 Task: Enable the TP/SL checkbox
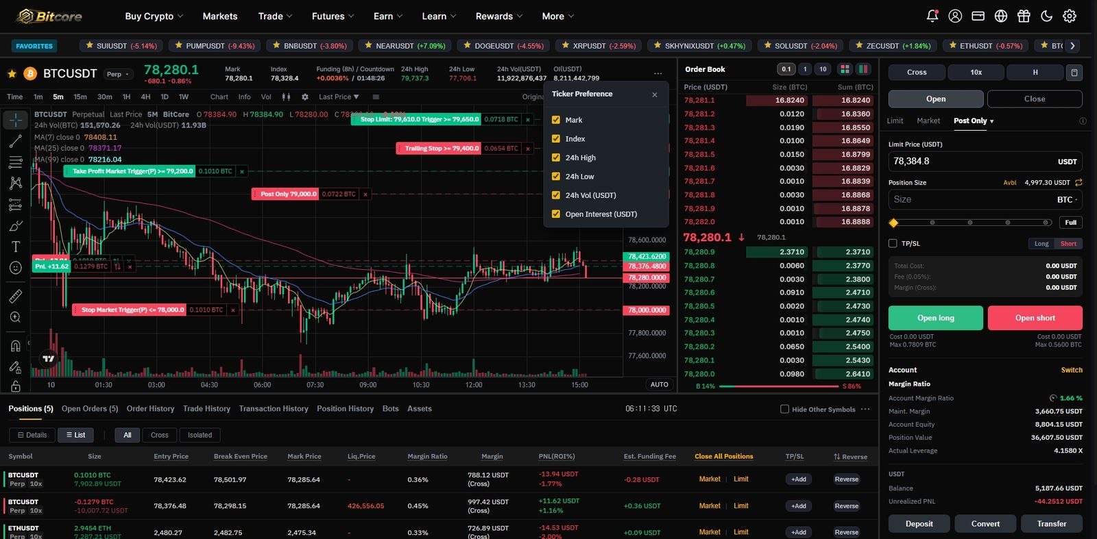tap(893, 243)
